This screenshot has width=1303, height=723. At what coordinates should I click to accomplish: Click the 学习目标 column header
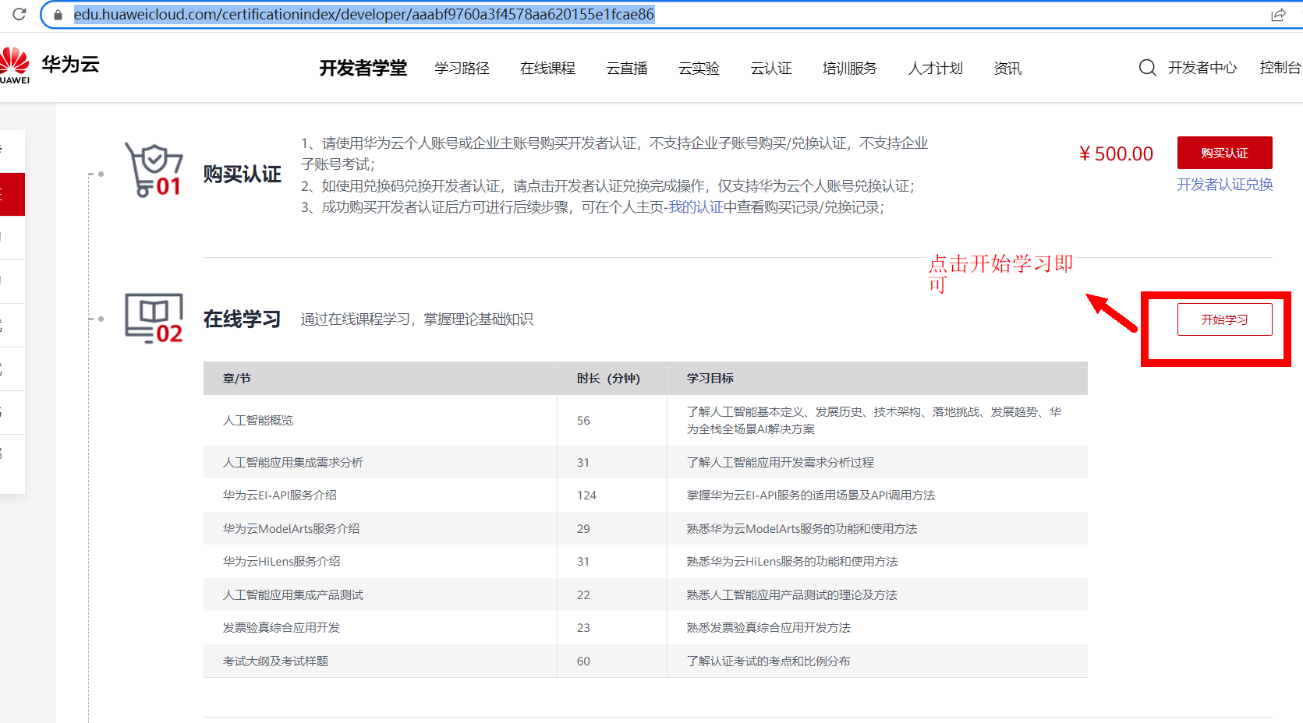(710, 379)
